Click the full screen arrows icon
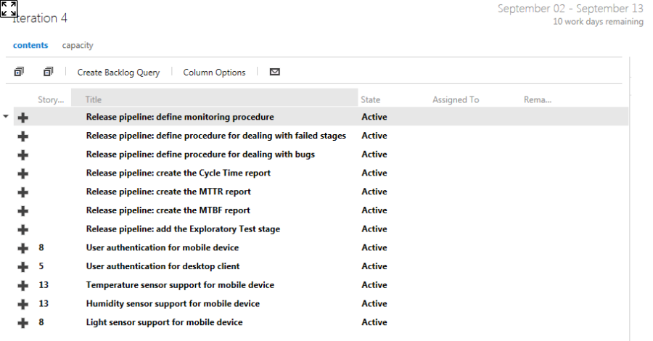653x341 pixels. point(9,9)
